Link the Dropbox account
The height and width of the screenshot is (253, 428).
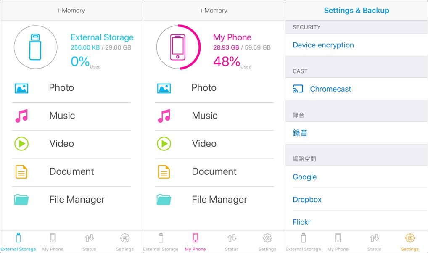(x=307, y=200)
